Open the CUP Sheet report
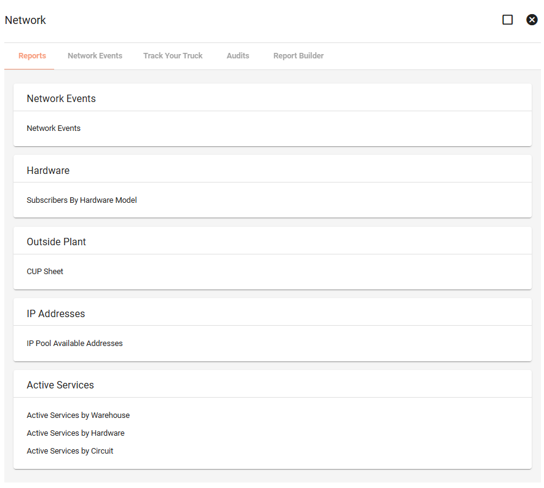This screenshot has width=544, height=488. (x=45, y=272)
